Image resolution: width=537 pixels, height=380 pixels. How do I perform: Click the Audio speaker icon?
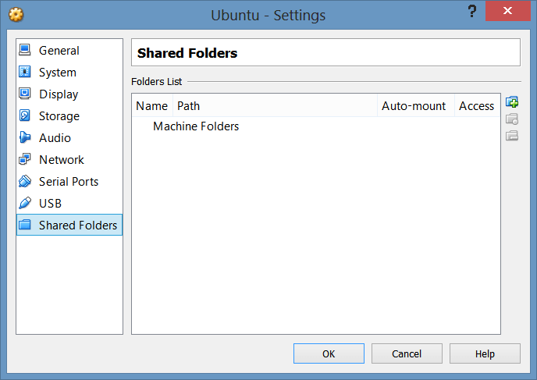tap(25, 137)
